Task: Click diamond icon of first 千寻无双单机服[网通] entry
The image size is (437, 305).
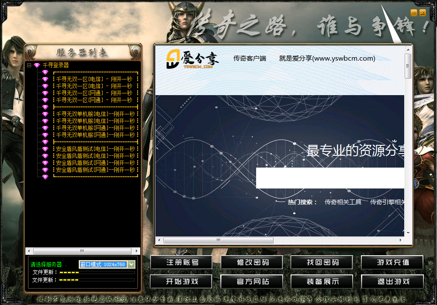Action: [45, 128]
